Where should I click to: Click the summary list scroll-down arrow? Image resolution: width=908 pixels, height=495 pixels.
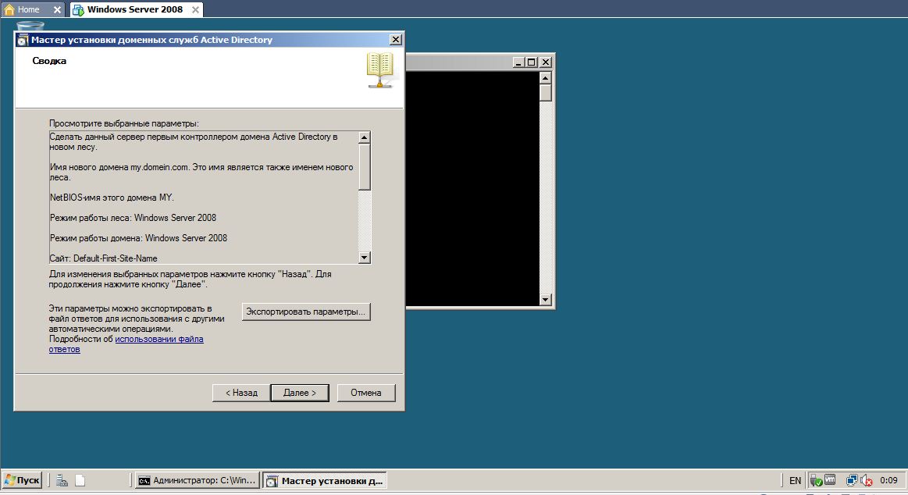pos(365,258)
